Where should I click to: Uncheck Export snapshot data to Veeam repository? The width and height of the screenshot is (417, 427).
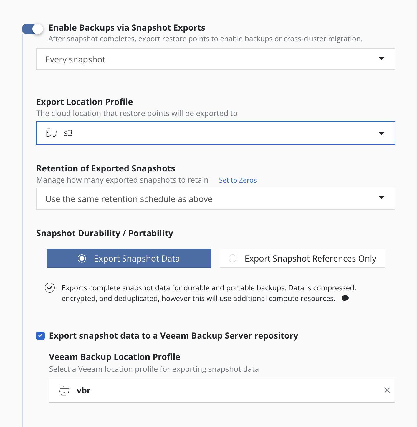click(x=40, y=336)
